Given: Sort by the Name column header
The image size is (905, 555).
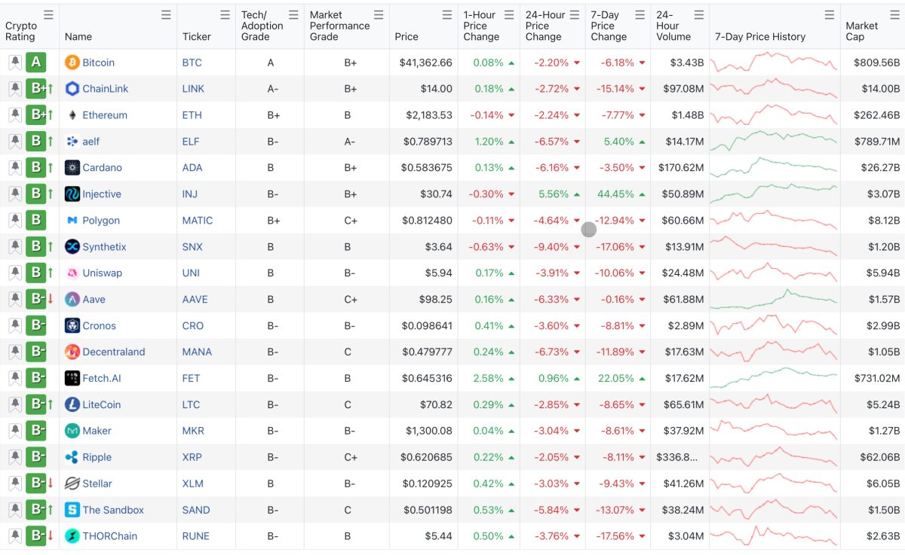Looking at the screenshot, I should (x=78, y=36).
